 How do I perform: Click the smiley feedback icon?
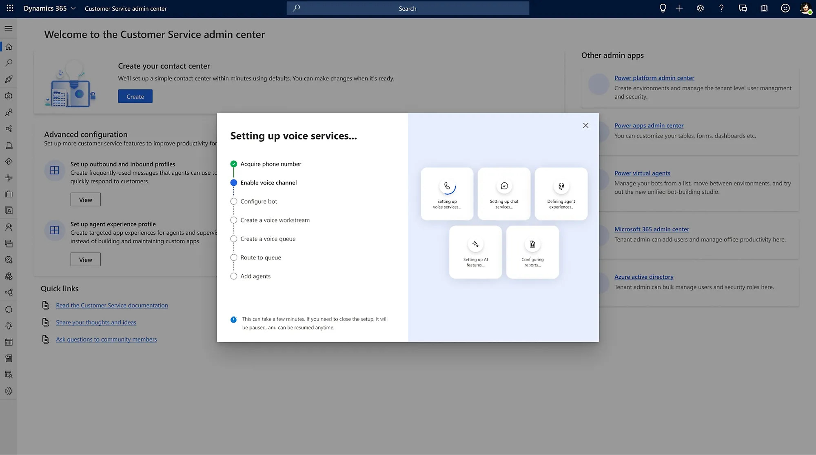(785, 8)
